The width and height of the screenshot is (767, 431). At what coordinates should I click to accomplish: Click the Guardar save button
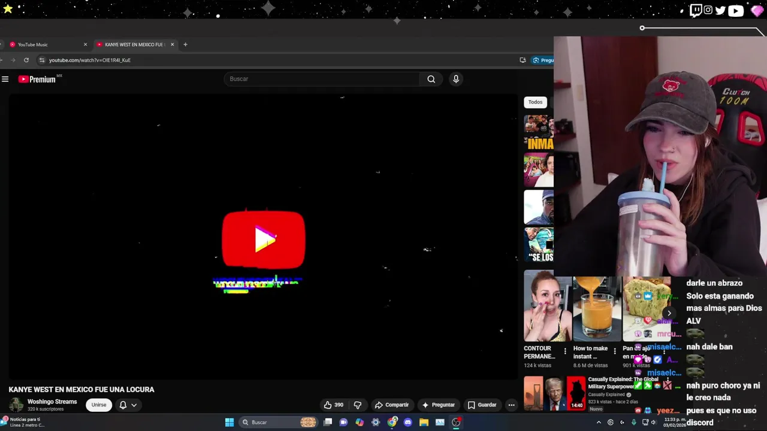482,405
